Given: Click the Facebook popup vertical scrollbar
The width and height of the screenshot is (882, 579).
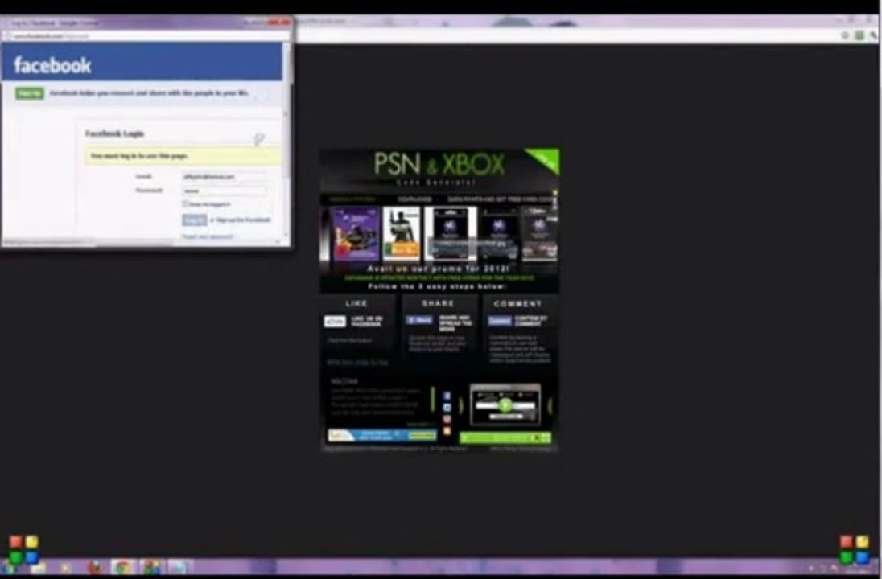Looking at the screenshot, I should pyautogui.click(x=286, y=141).
